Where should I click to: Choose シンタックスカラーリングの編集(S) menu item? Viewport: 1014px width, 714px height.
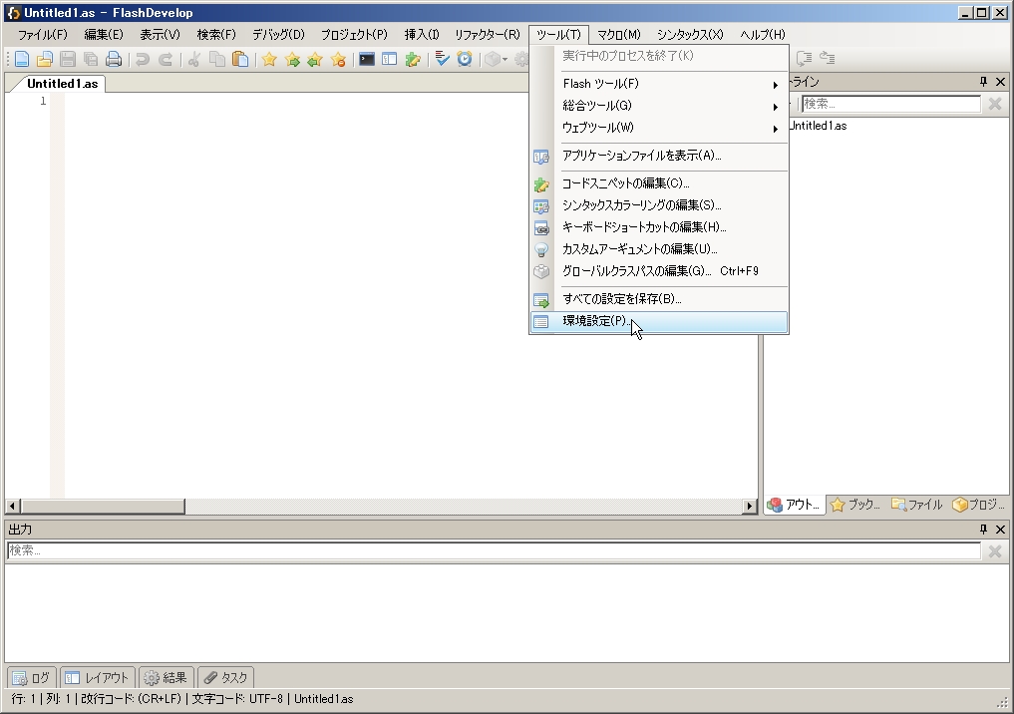(x=659, y=205)
